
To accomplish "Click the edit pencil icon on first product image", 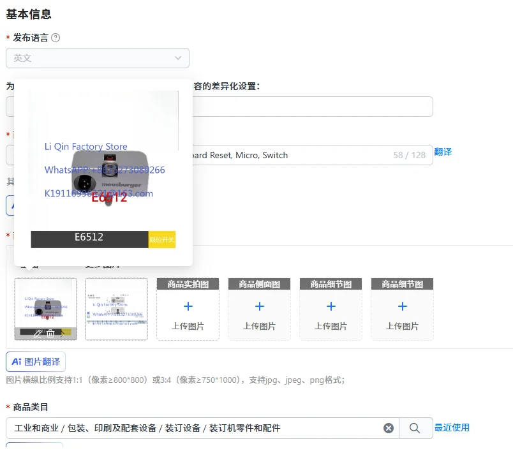I will click(x=38, y=334).
